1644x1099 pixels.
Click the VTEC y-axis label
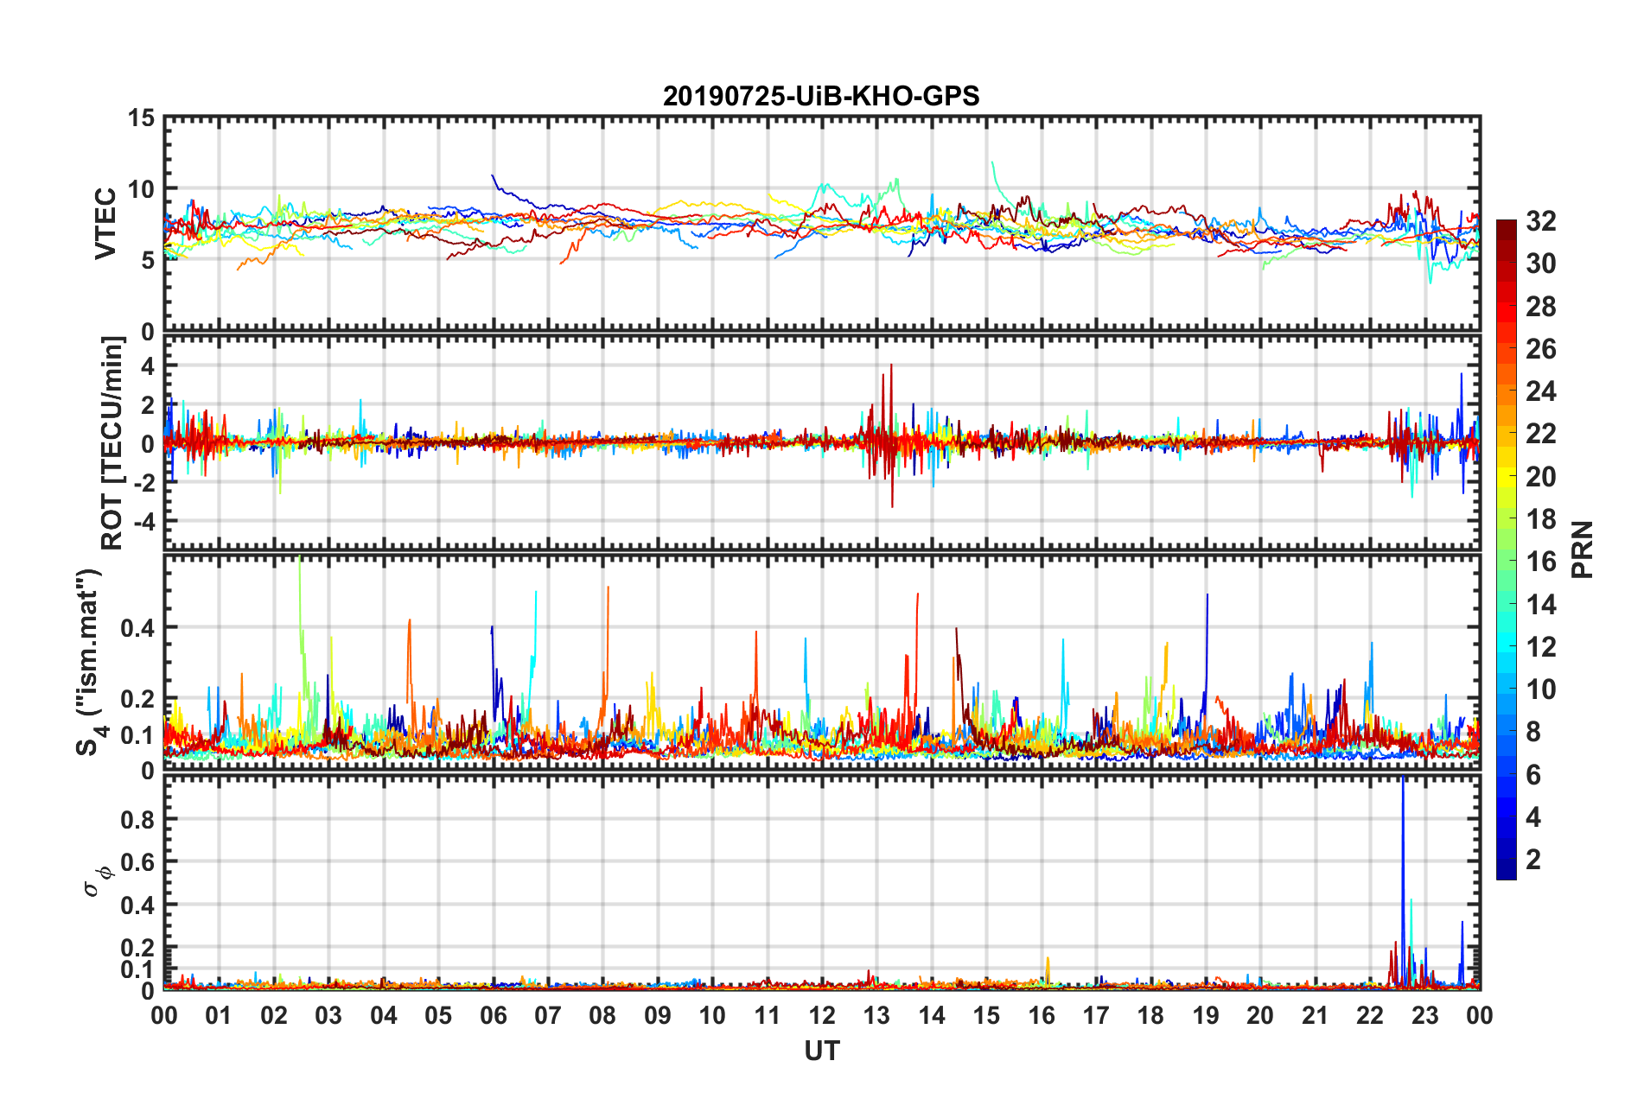(105, 224)
